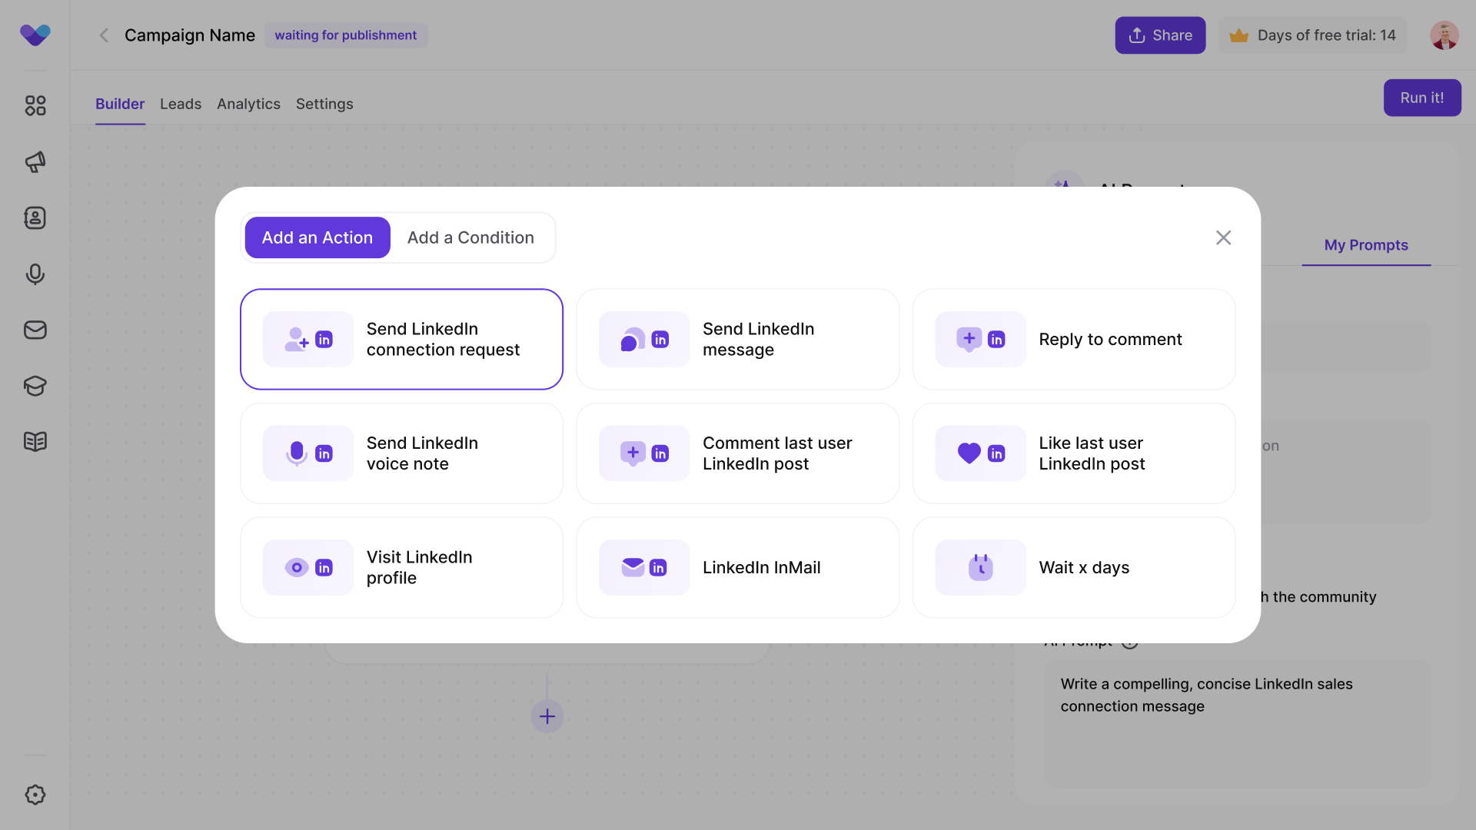Open the book documentation sidebar icon
This screenshot has width=1476, height=830.
point(35,442)
